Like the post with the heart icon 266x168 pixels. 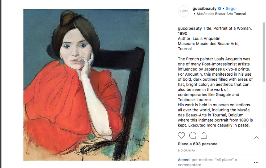181,136
